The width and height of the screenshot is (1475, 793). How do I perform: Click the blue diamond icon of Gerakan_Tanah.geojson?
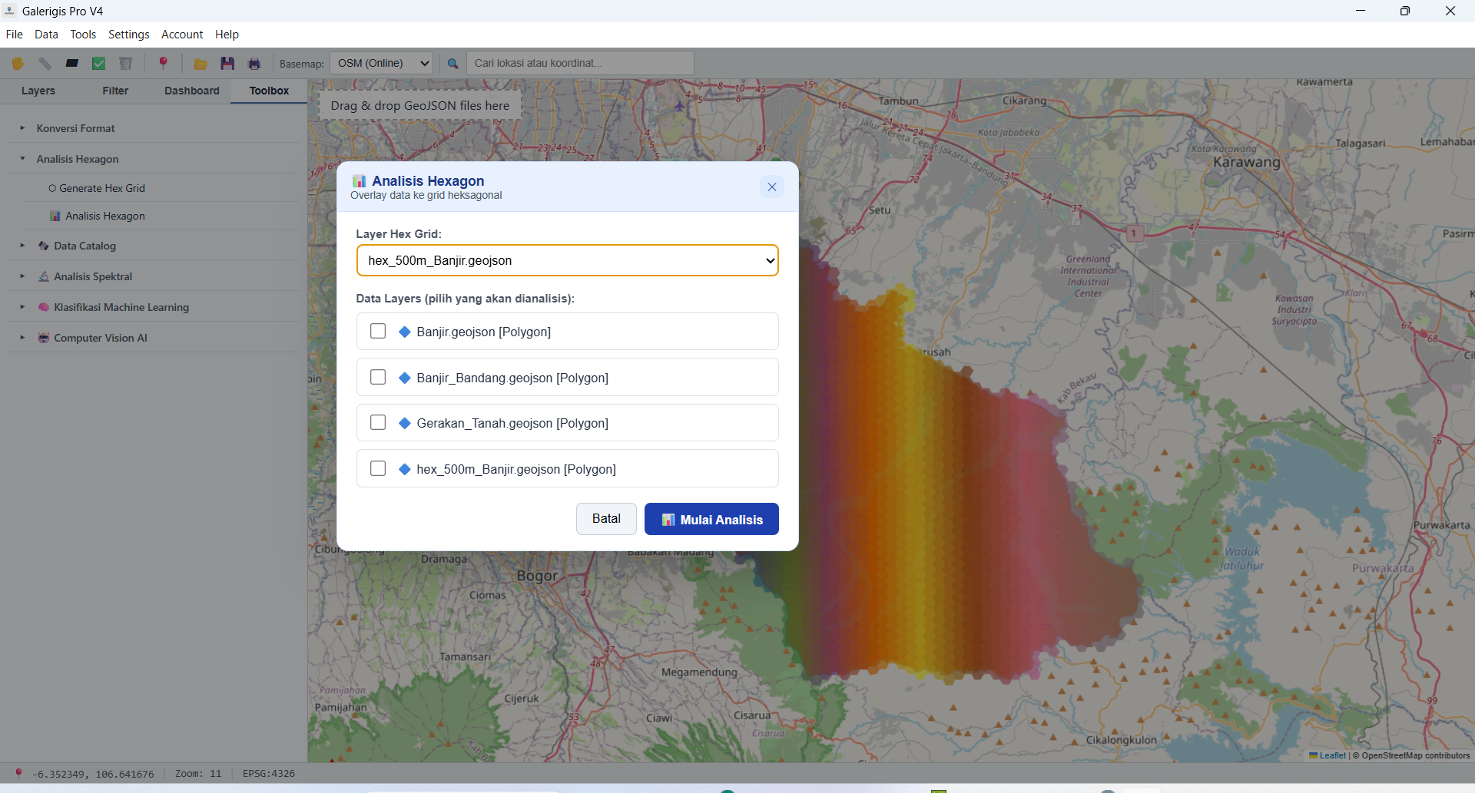pos(405,423)
